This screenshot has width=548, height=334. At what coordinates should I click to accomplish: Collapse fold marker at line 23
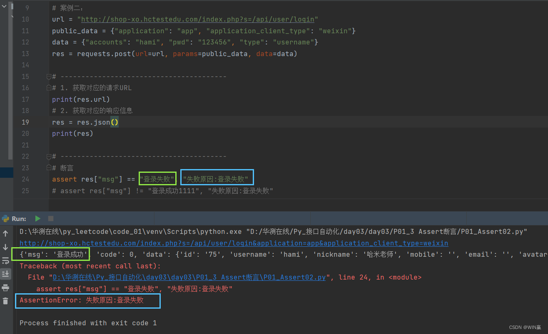tap(49, 168)
